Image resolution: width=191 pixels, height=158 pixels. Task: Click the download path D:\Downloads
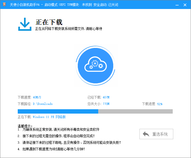coord(43,104)
